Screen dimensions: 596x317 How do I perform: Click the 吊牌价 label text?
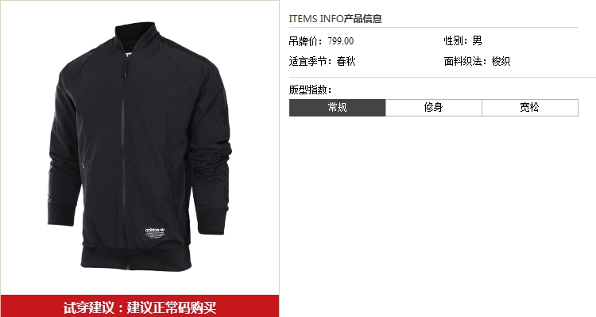[x=306, y=41]
